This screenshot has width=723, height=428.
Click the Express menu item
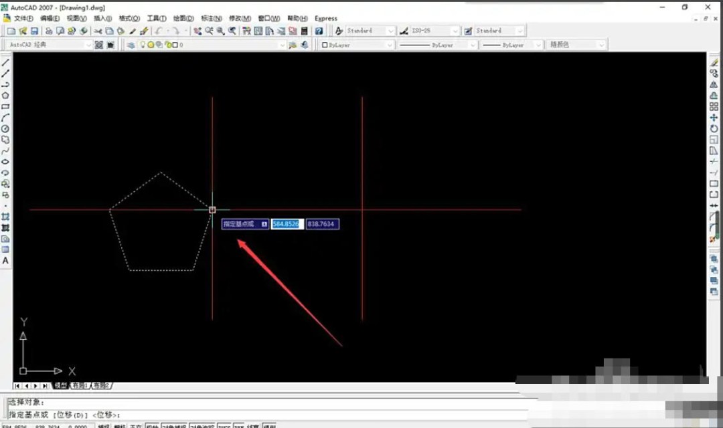pyautogui.click(x=325, y=18)
